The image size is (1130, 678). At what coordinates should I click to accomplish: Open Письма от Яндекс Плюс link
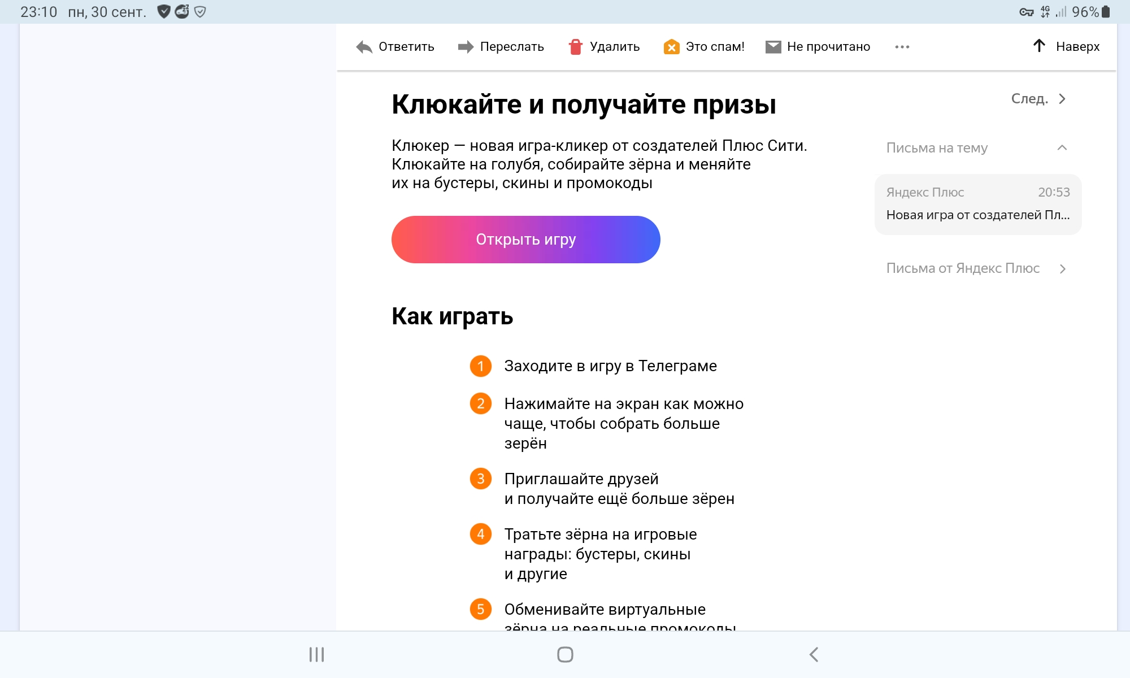click(x=963, y=268)
